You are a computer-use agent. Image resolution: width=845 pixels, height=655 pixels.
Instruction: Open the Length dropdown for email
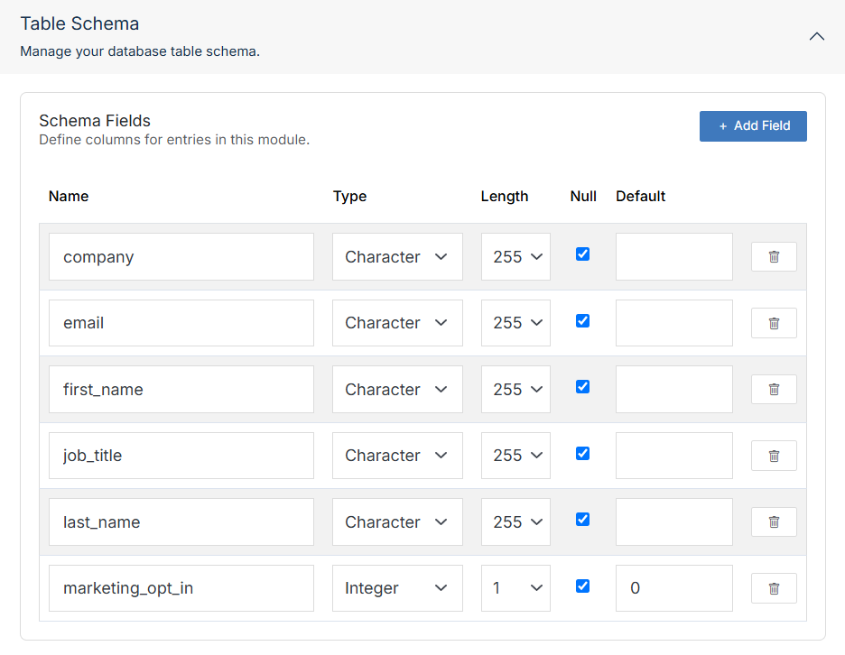coord(515,323)
